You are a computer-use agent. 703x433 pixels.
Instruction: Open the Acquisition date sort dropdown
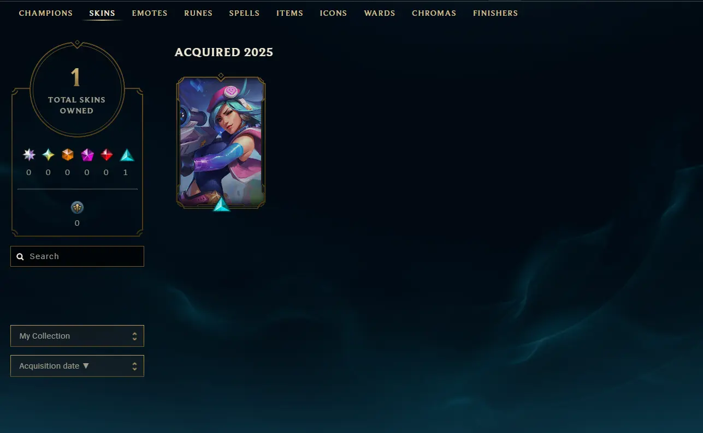(x=77, y=366)
